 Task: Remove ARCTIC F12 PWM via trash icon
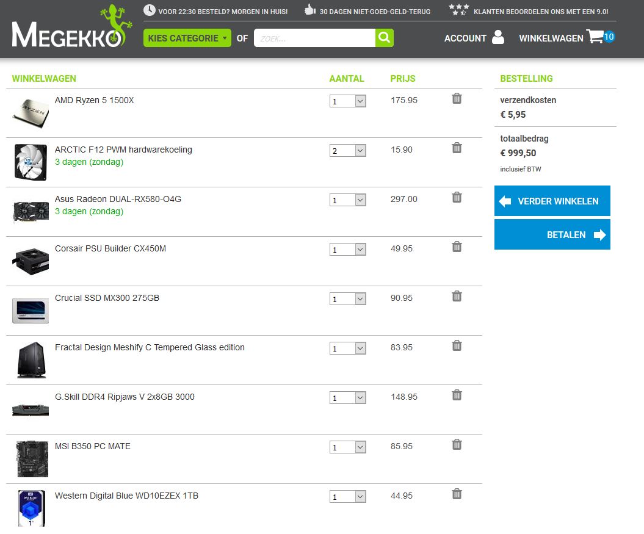(x=457, y=148)
